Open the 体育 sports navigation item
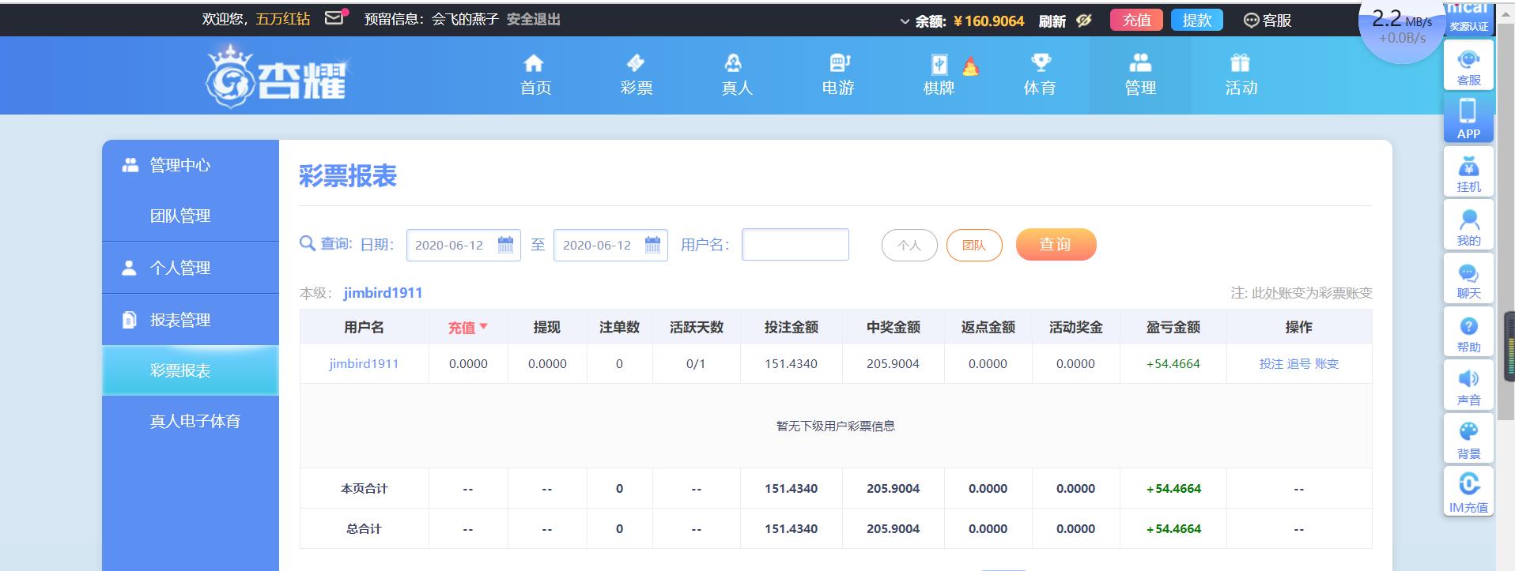 pos(1040,75)
